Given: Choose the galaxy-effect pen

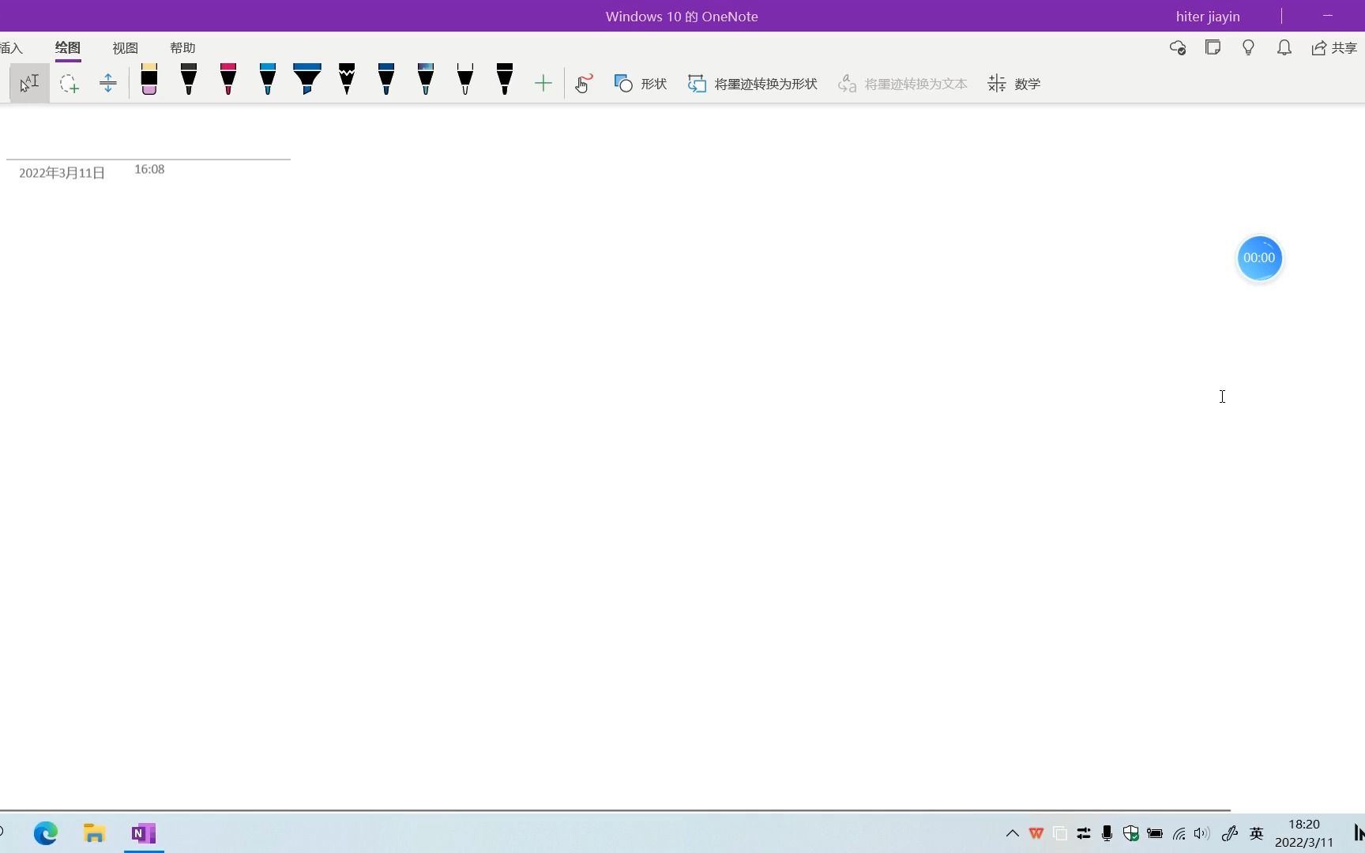Looking at the screenshot, I should (426, 80).
